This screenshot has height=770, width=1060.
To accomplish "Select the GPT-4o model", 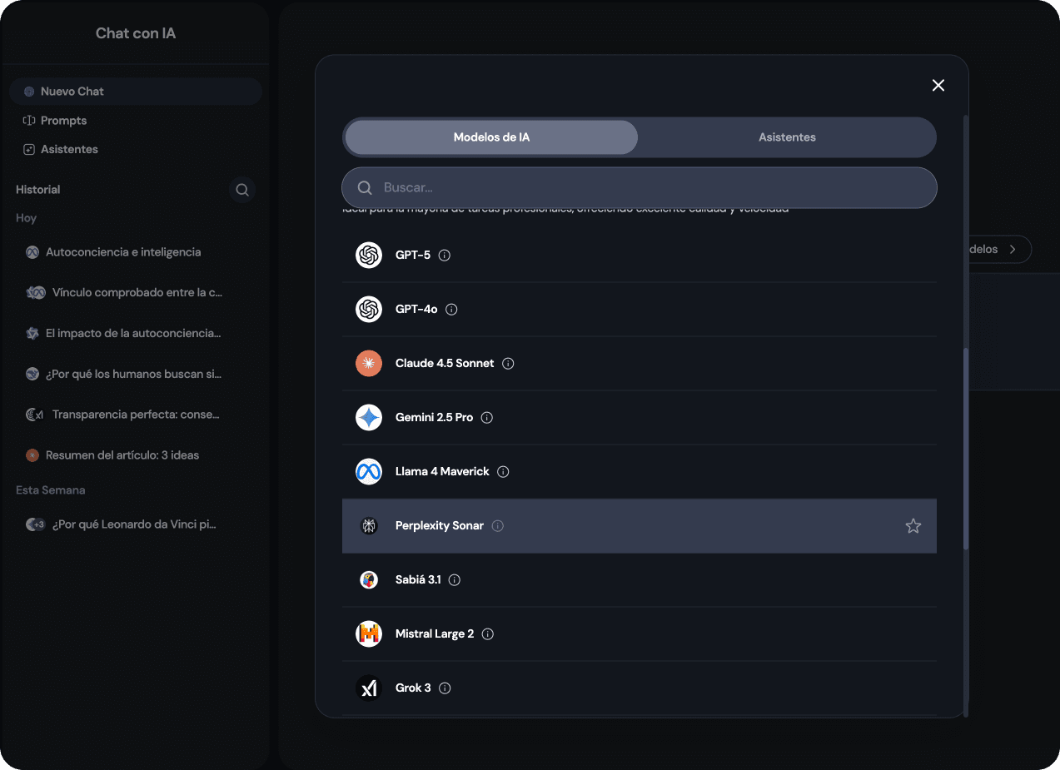I will tap(639, 310).
